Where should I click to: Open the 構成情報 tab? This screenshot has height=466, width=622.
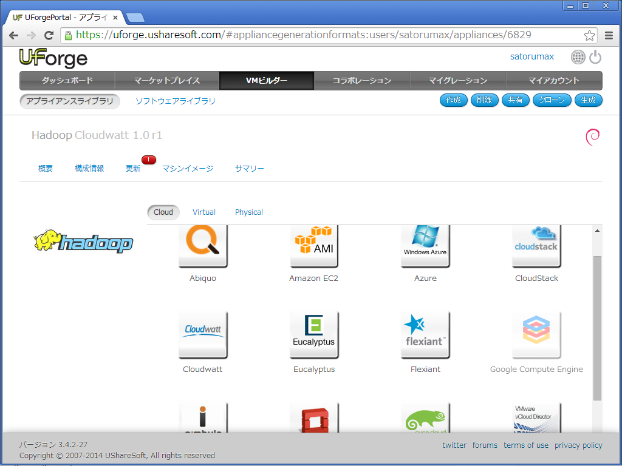click(89, 169)
